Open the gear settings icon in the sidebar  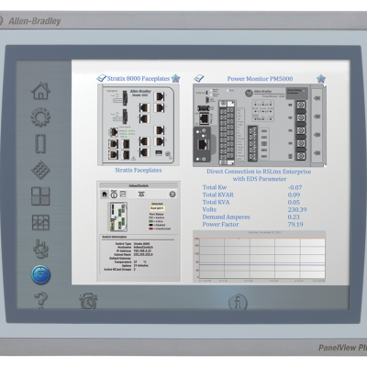pyautogui.click(x=40, y=117)
